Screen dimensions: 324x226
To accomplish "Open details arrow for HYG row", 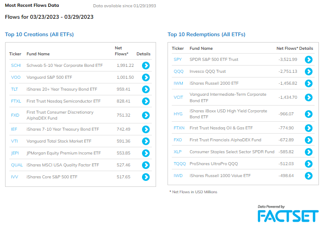I will [x=309, y=114].
